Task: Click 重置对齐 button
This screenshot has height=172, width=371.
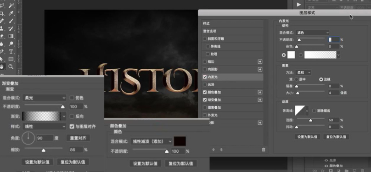Action: click(x=78, y=138)
